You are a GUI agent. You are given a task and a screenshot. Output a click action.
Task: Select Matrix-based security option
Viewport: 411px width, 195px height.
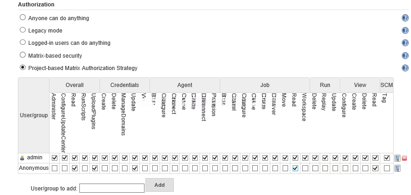(x=23, y=55)
